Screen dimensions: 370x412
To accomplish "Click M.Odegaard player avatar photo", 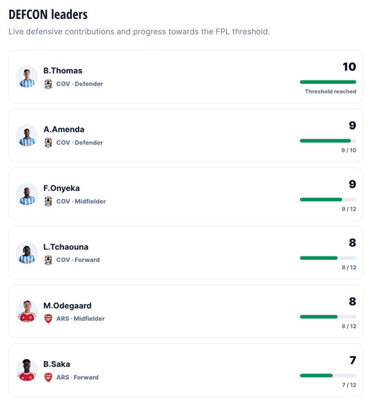I will 27,311.
